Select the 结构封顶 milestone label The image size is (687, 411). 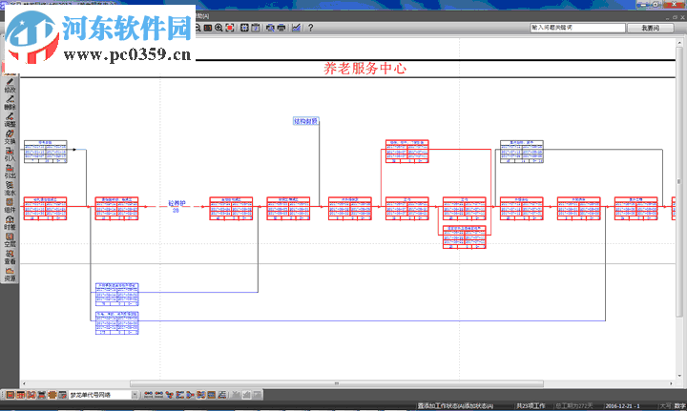pyautogui.click(x=305, y=121)
